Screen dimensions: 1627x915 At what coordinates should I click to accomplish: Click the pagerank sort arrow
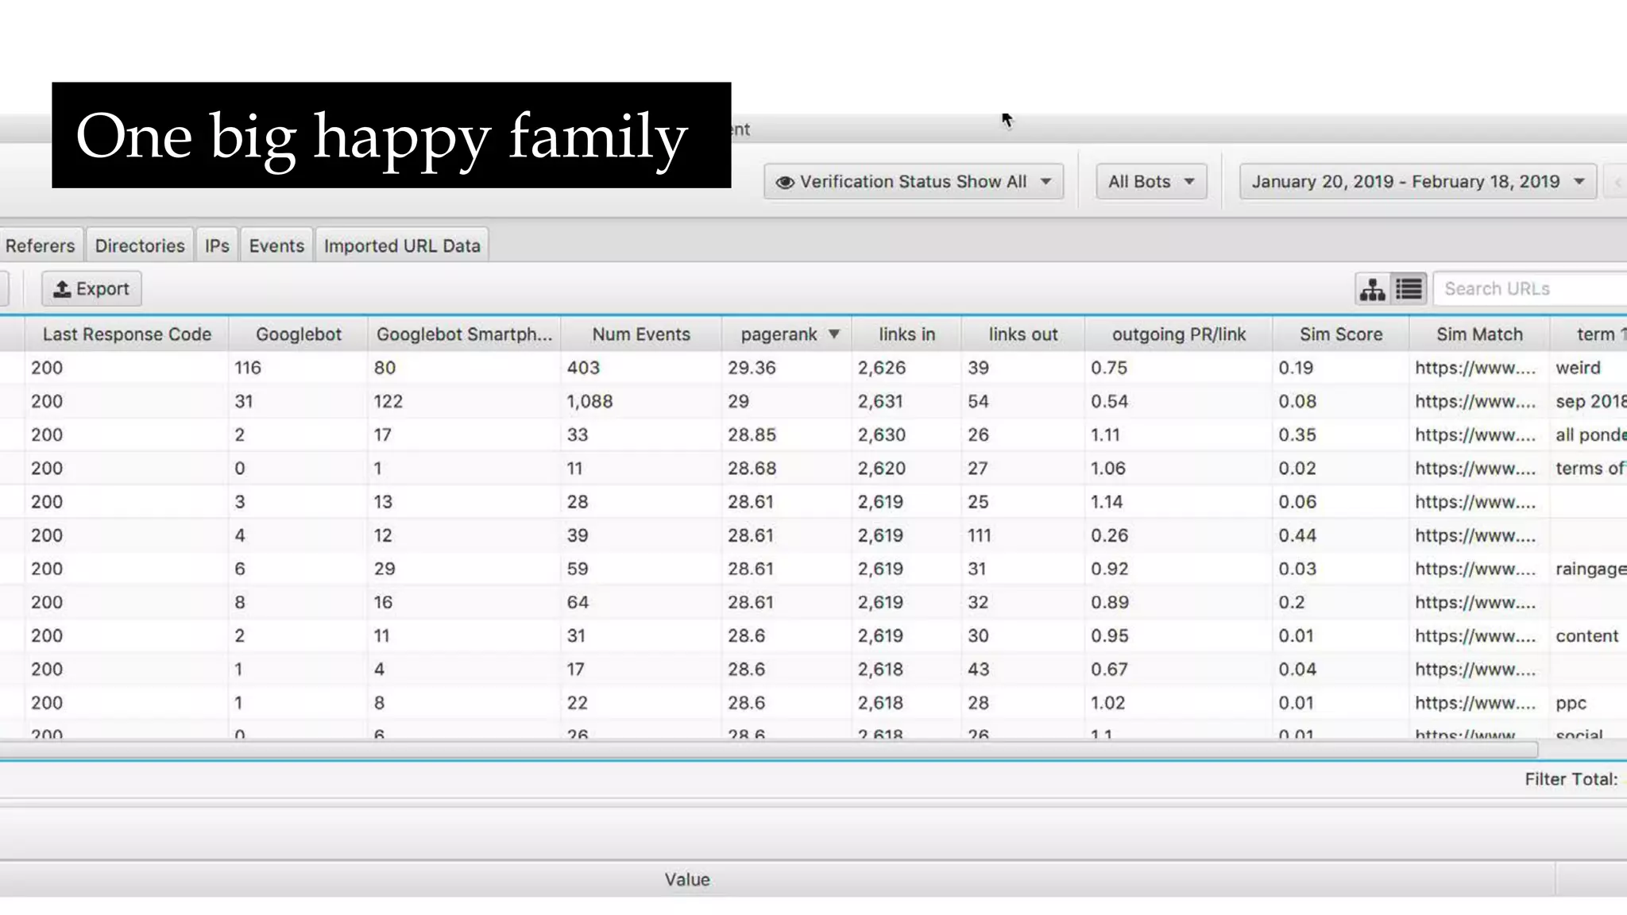pos(834,334)
